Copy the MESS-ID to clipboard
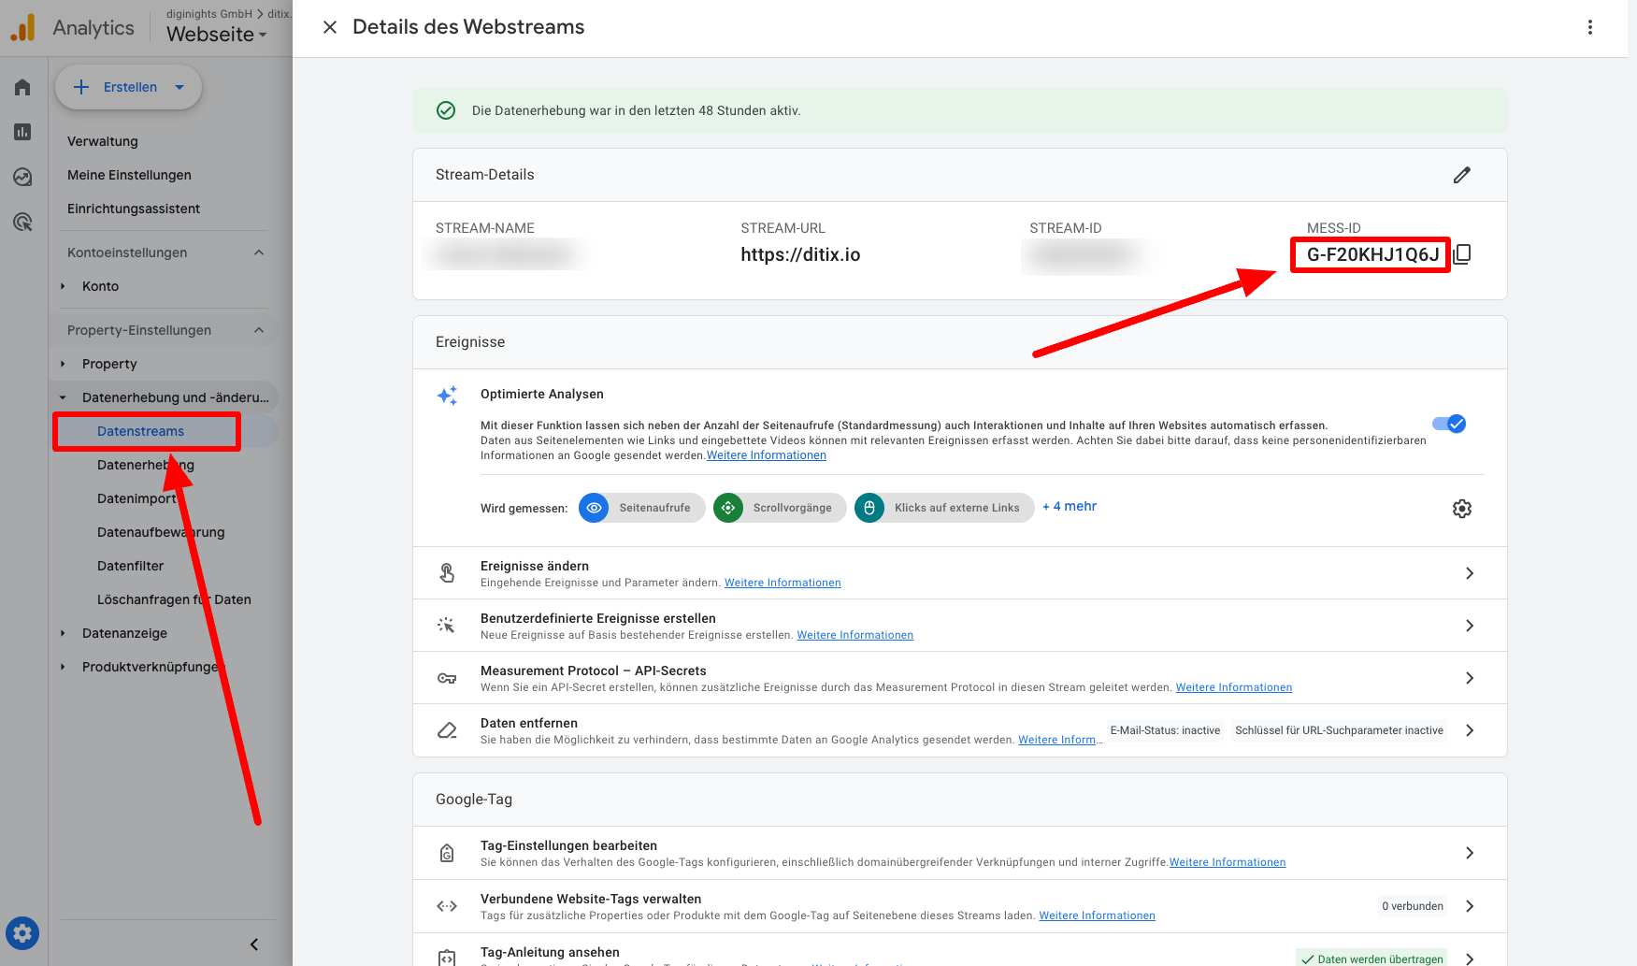This screenshot has width=1637, height=966. [1463, 254]
